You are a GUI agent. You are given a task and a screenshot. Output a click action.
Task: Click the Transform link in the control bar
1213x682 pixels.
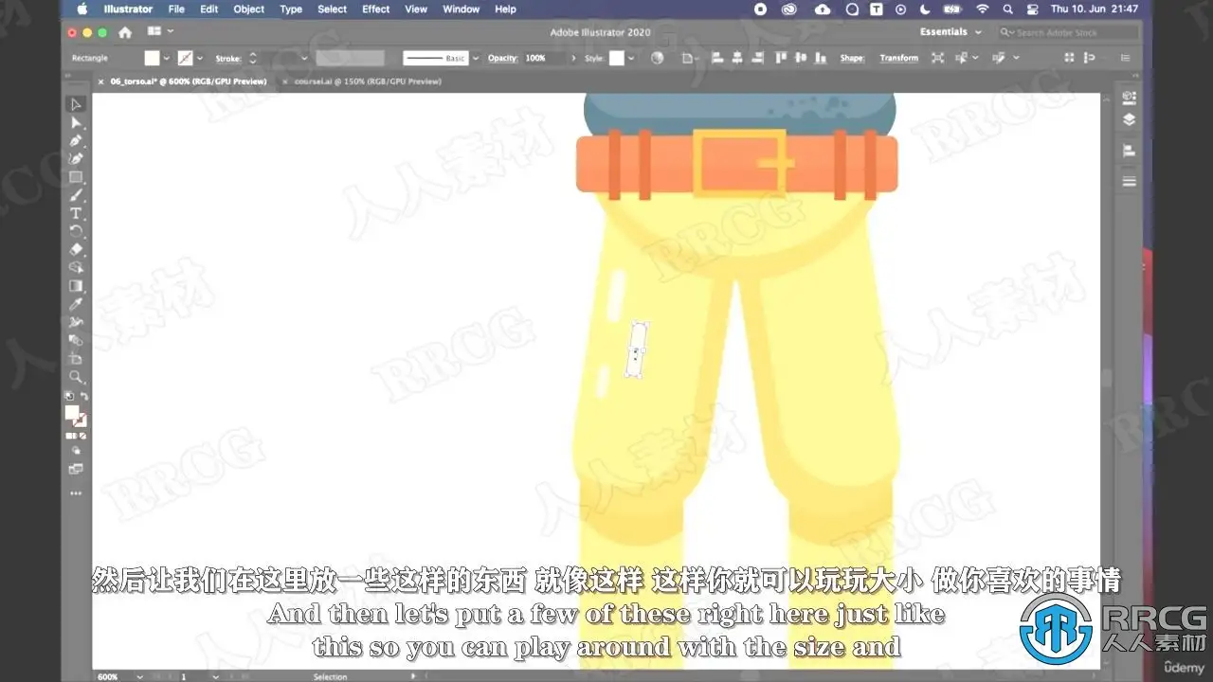898,58
